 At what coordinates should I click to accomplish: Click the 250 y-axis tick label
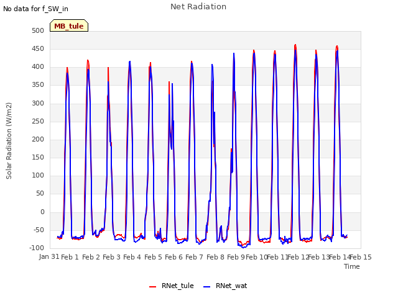coord(38,121)
